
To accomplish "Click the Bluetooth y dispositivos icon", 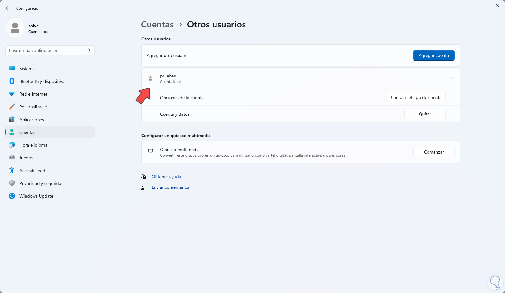I will click(12, 81).
